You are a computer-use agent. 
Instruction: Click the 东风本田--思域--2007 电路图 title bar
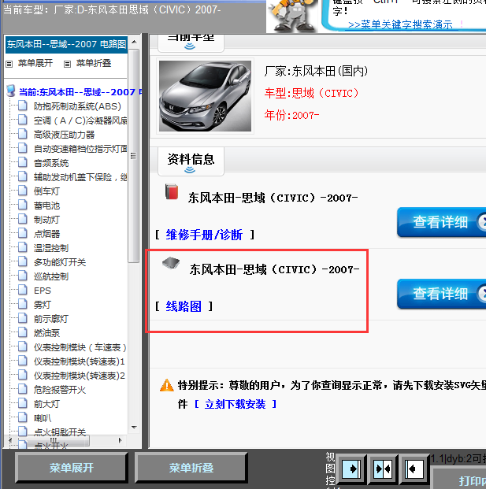tap(66, 44)
